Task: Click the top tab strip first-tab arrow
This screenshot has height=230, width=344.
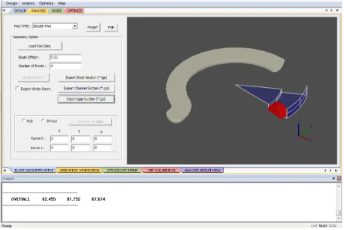Action: tap(4, 11)
